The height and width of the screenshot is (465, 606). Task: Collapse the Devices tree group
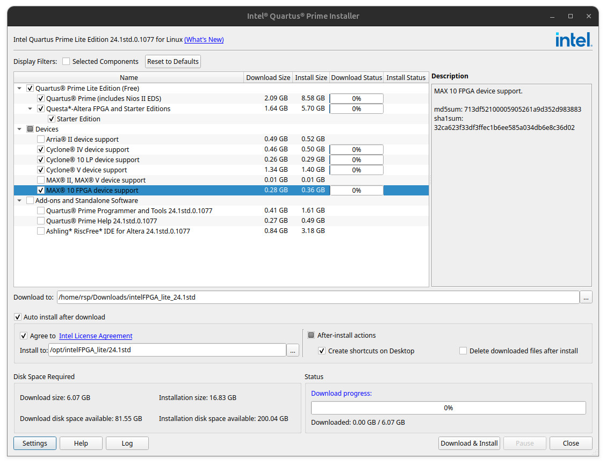click(x=20, y=129)
